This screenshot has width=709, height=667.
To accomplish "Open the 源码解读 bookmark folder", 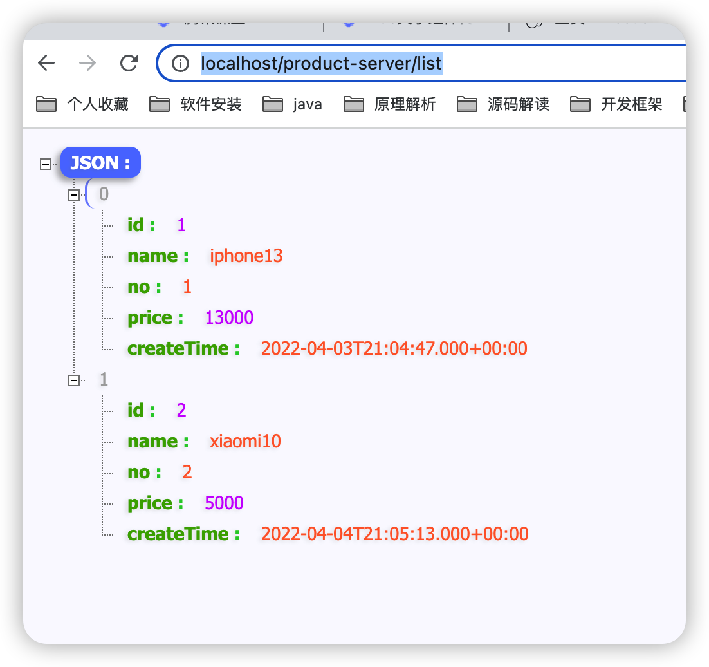I will point(503,104).
